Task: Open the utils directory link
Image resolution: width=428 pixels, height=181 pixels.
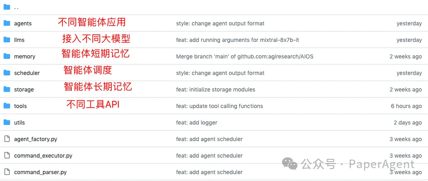Action: tap(19, 123)
